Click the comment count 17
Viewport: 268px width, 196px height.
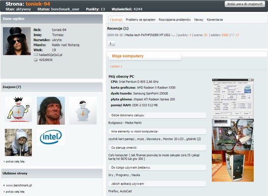tap(237, 35)
